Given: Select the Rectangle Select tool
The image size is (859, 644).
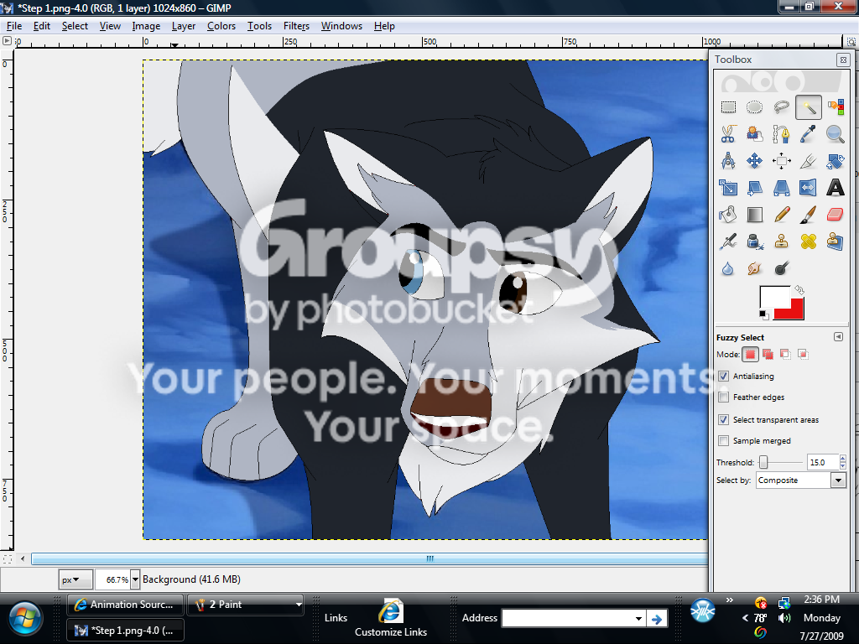Looking at the screenshot, I should pos(728,107).
